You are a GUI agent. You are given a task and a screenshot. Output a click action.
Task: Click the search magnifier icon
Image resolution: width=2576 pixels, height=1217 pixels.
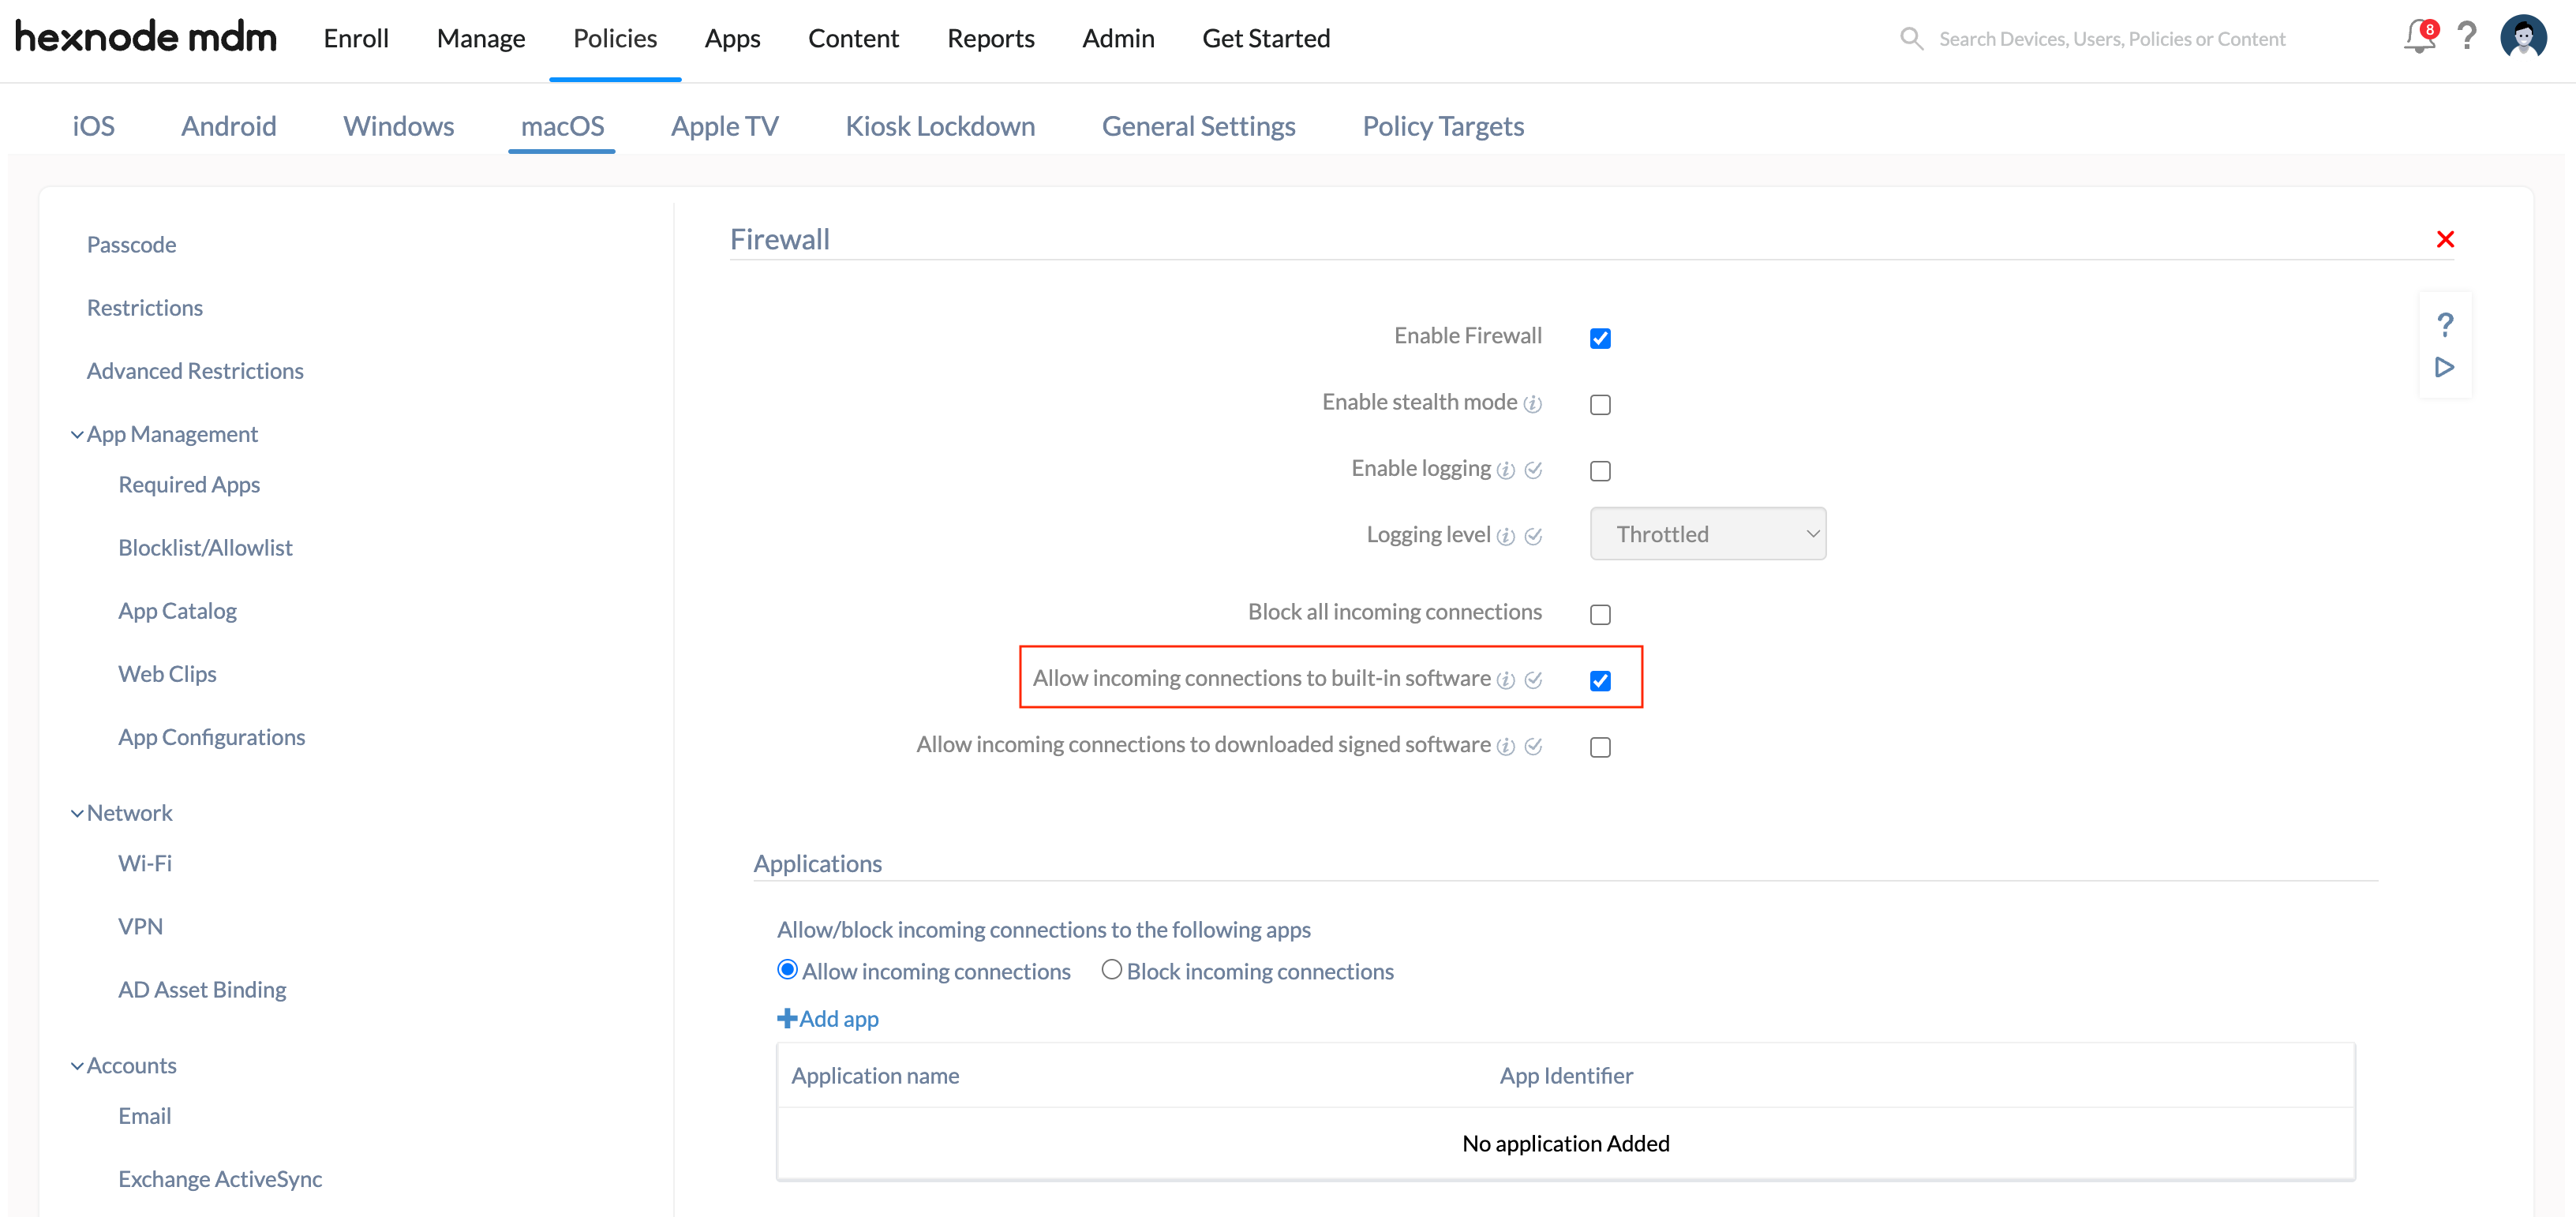[x=1911, y=39]
